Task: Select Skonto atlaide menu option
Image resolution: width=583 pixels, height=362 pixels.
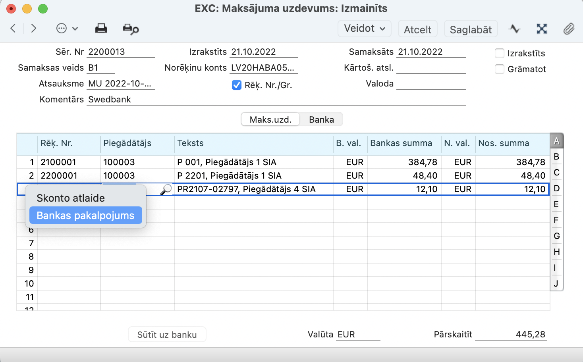Action: pyautogui.click(x=71, y=198)
